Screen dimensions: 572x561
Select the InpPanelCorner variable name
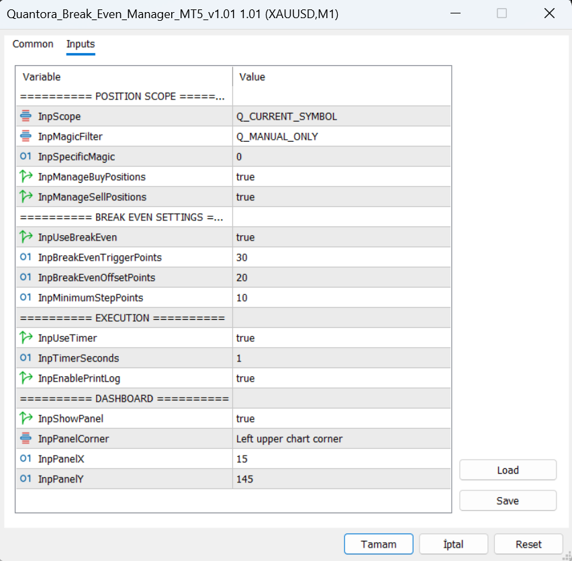point(74,439)
